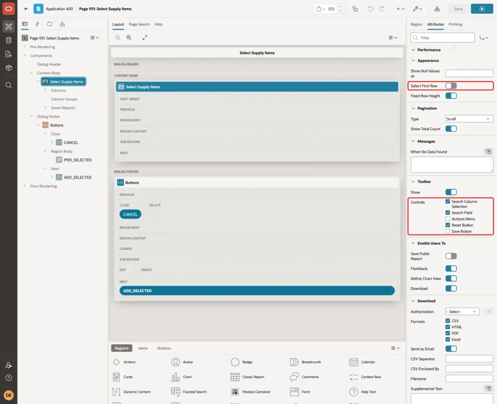Switch to Page Shared Components tab icon
This screenshot has height=404, width=497.
coord(62,24)
